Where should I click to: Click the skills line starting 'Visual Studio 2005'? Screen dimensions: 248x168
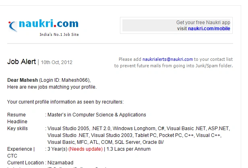(x=138, y=129)
